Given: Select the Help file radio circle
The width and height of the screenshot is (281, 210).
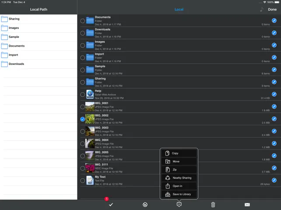Looking at the screenshot, I should coord(83,95).
